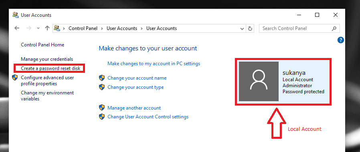Expand chevron before Control Panel breadcrumb
This screenshot has width=360, height=152.
[x=64, y=28]
